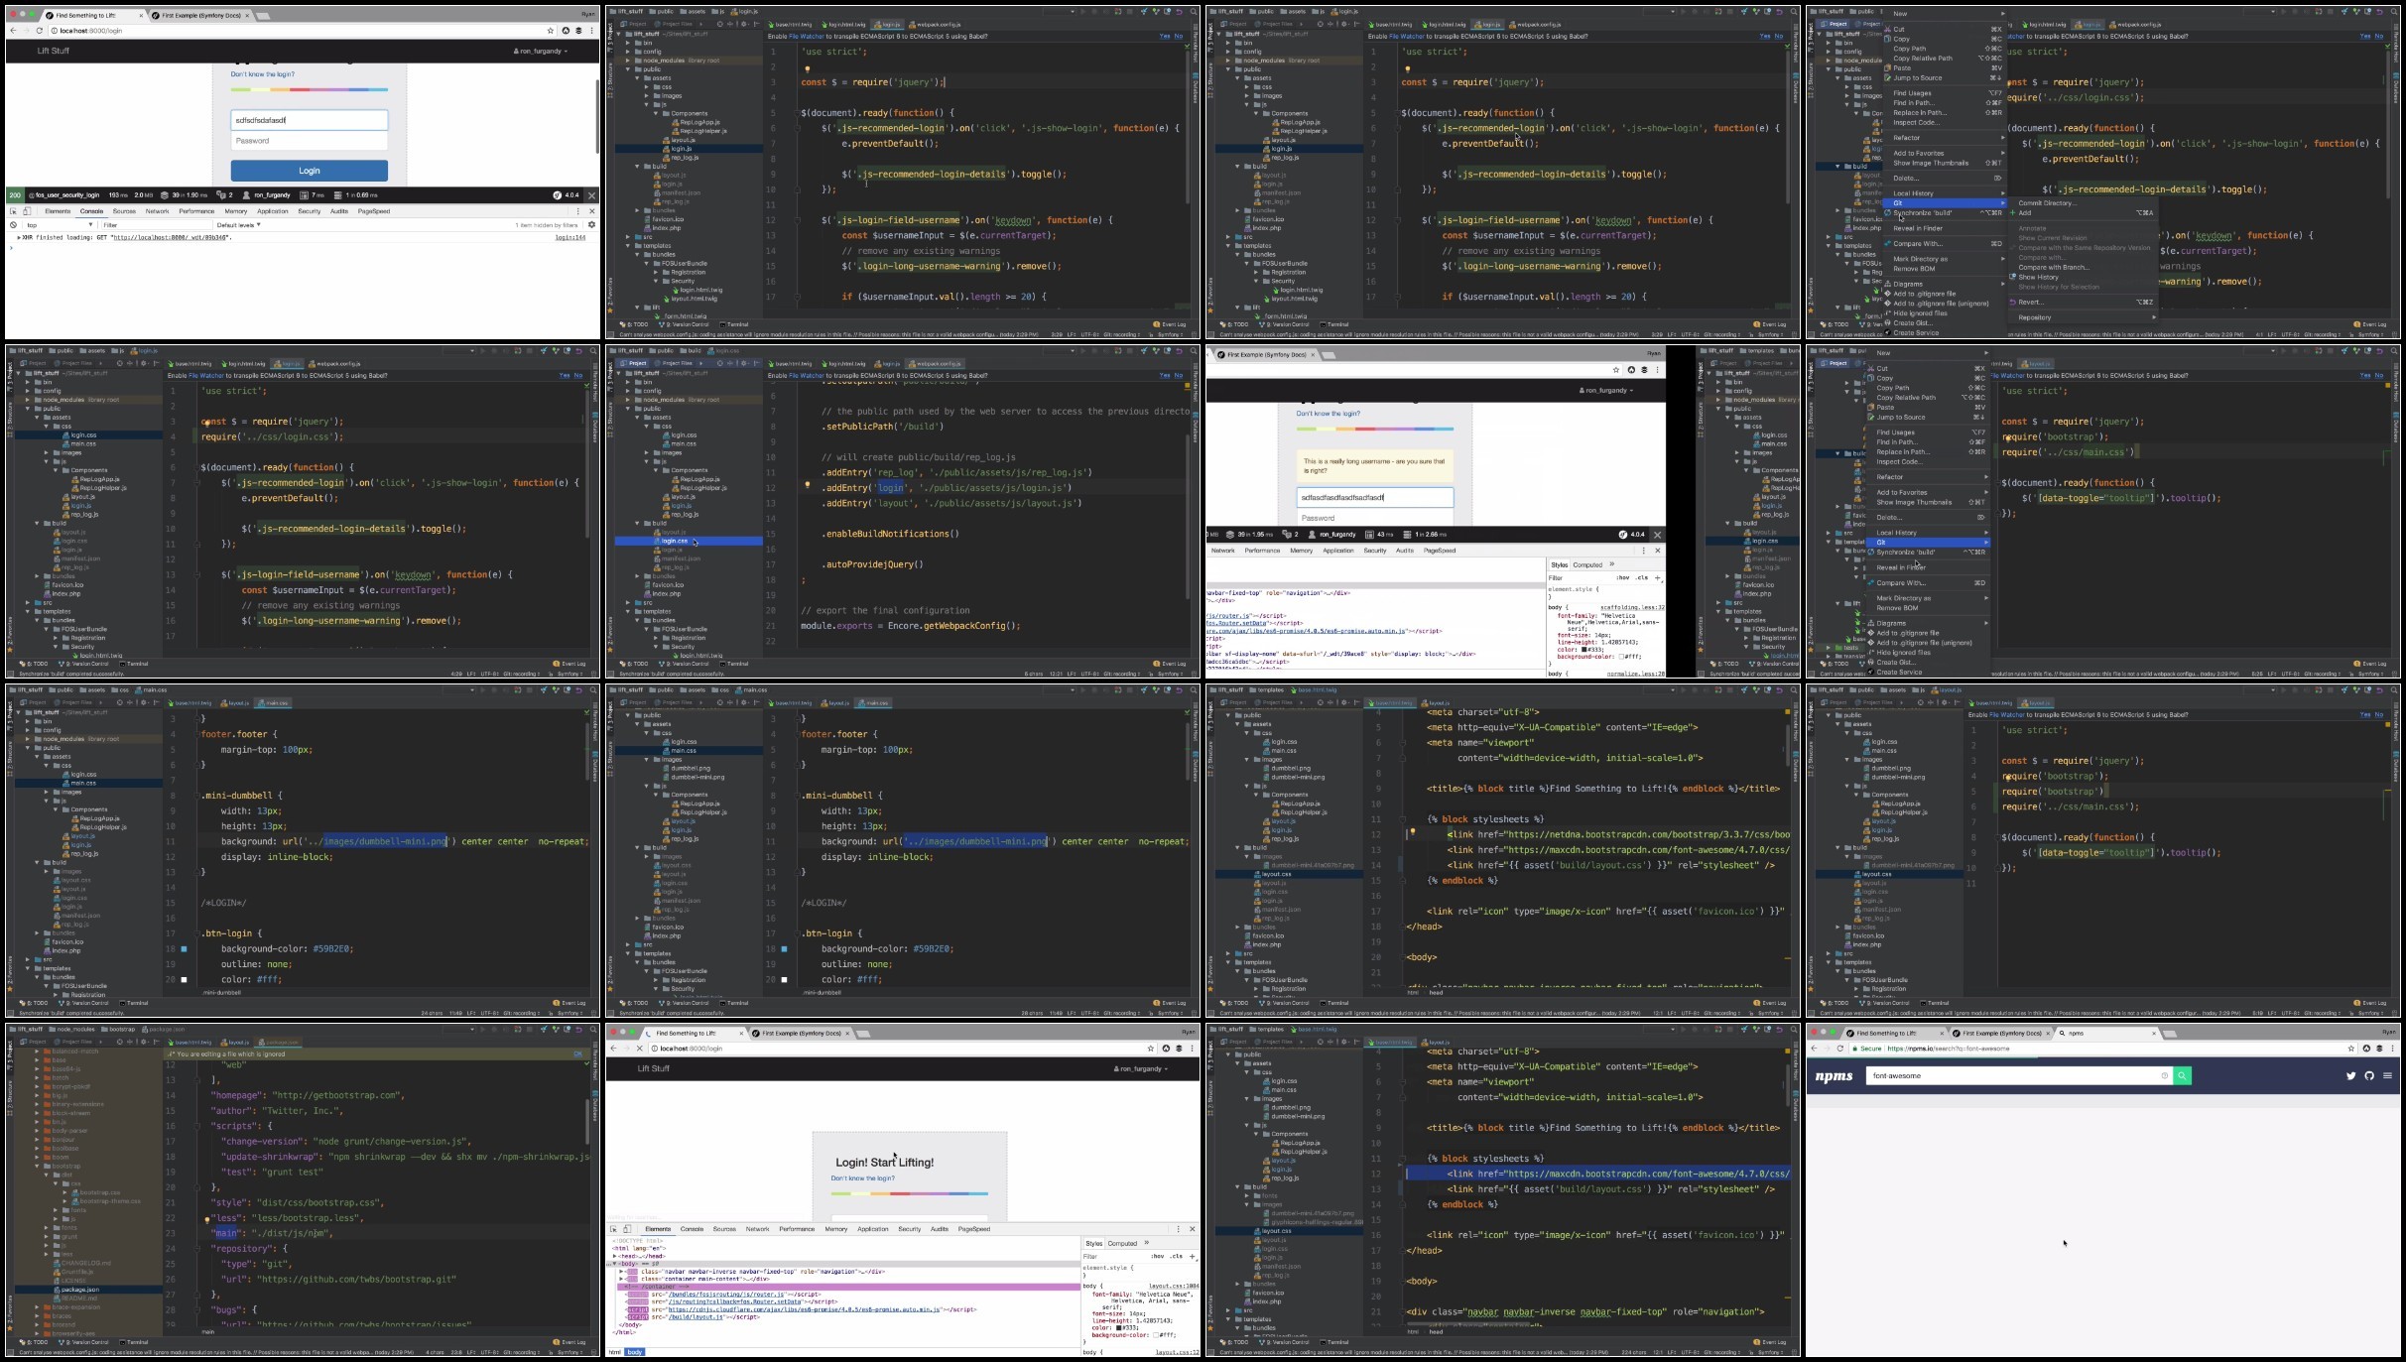The width and height of the screenshot is (2406, 1362).
Task: Click the green npms search button
Action: [2183, 1075]
